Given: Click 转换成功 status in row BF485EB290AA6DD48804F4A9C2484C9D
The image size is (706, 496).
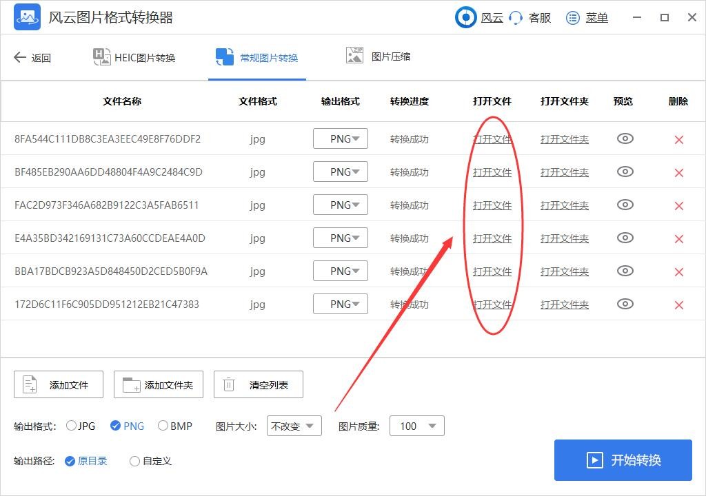Looking at the screenshot, I should pos(410,172).
